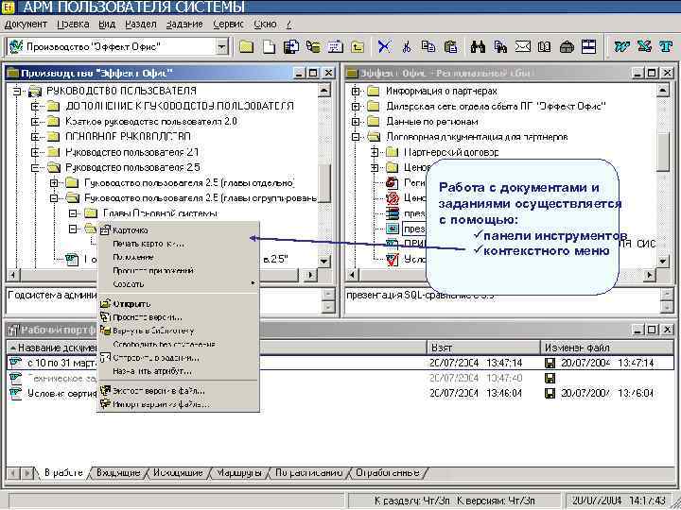
Task: Open the 'Документ' menu
Action: click(x=26, y=25)
